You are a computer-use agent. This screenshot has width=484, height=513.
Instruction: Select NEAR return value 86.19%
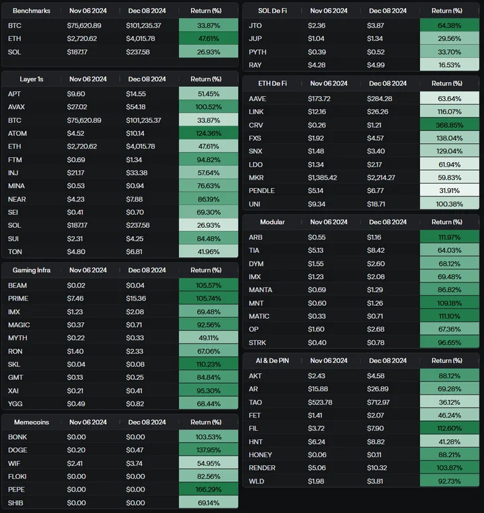(x=208, y=199)
